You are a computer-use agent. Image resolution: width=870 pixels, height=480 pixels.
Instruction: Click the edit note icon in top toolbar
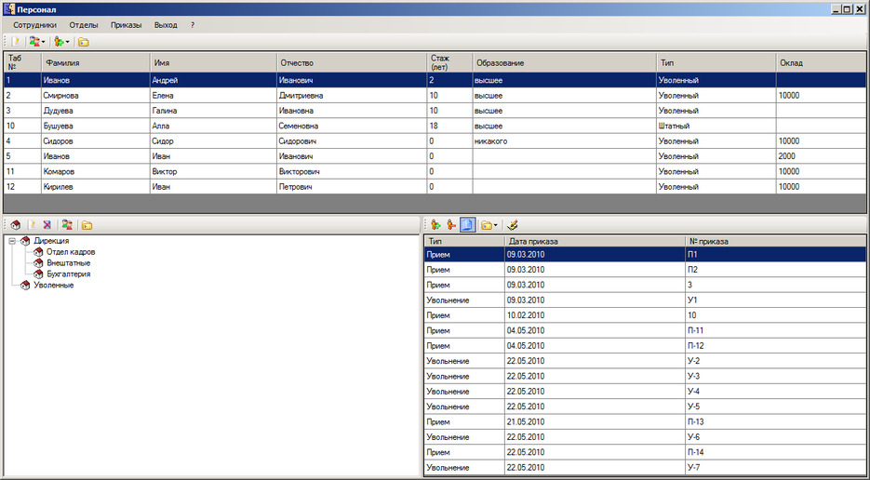[16, 42]
